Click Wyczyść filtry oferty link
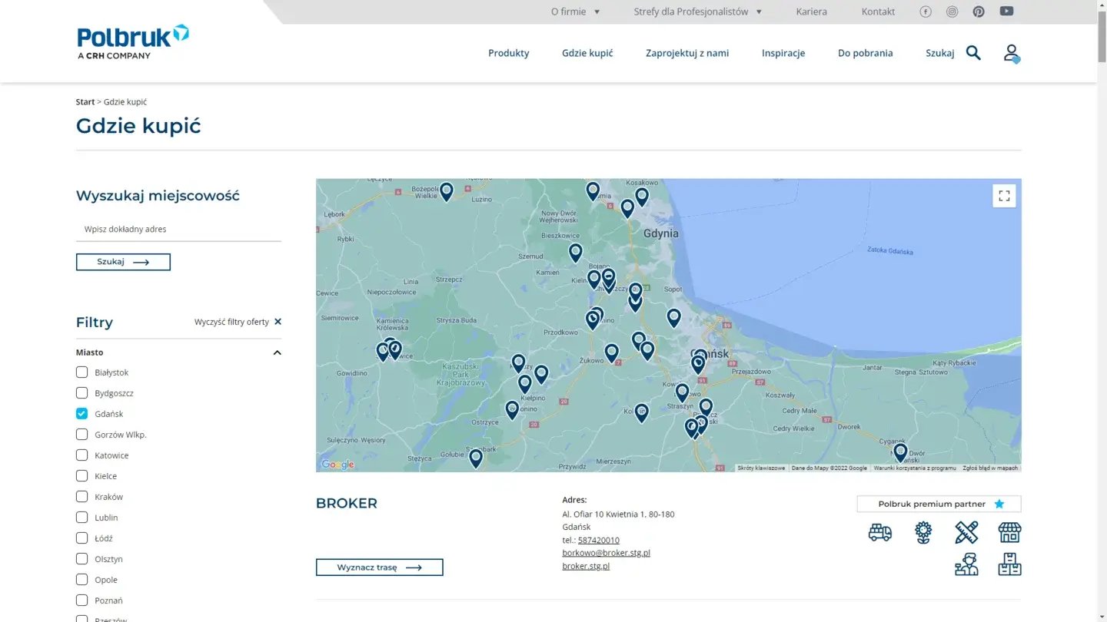The width and height of the screenshot is (1107, 622). (x=231, y=322)
